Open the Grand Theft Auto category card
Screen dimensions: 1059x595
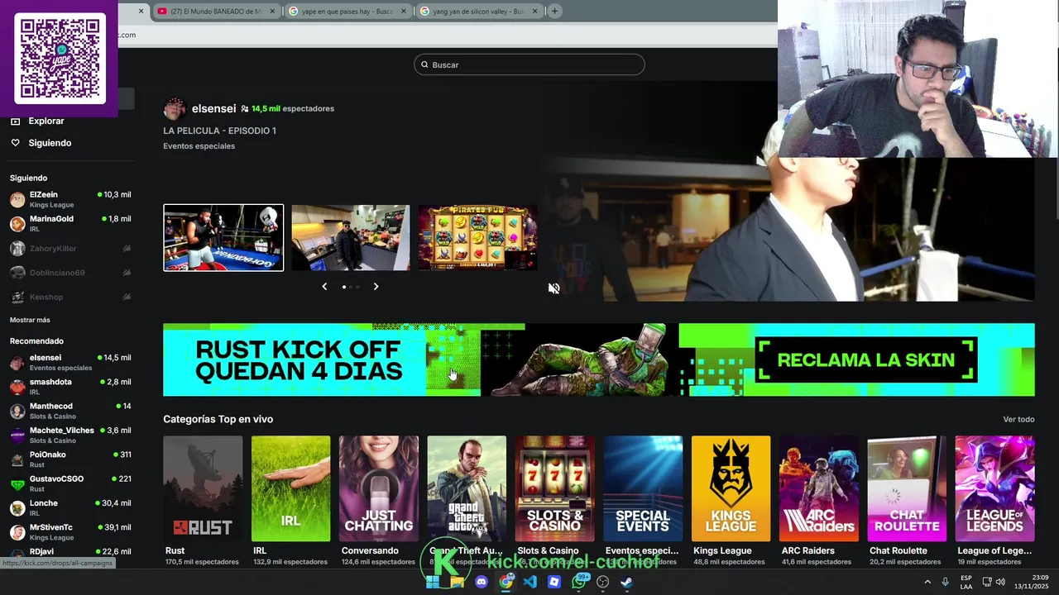(x=467, y=488)
